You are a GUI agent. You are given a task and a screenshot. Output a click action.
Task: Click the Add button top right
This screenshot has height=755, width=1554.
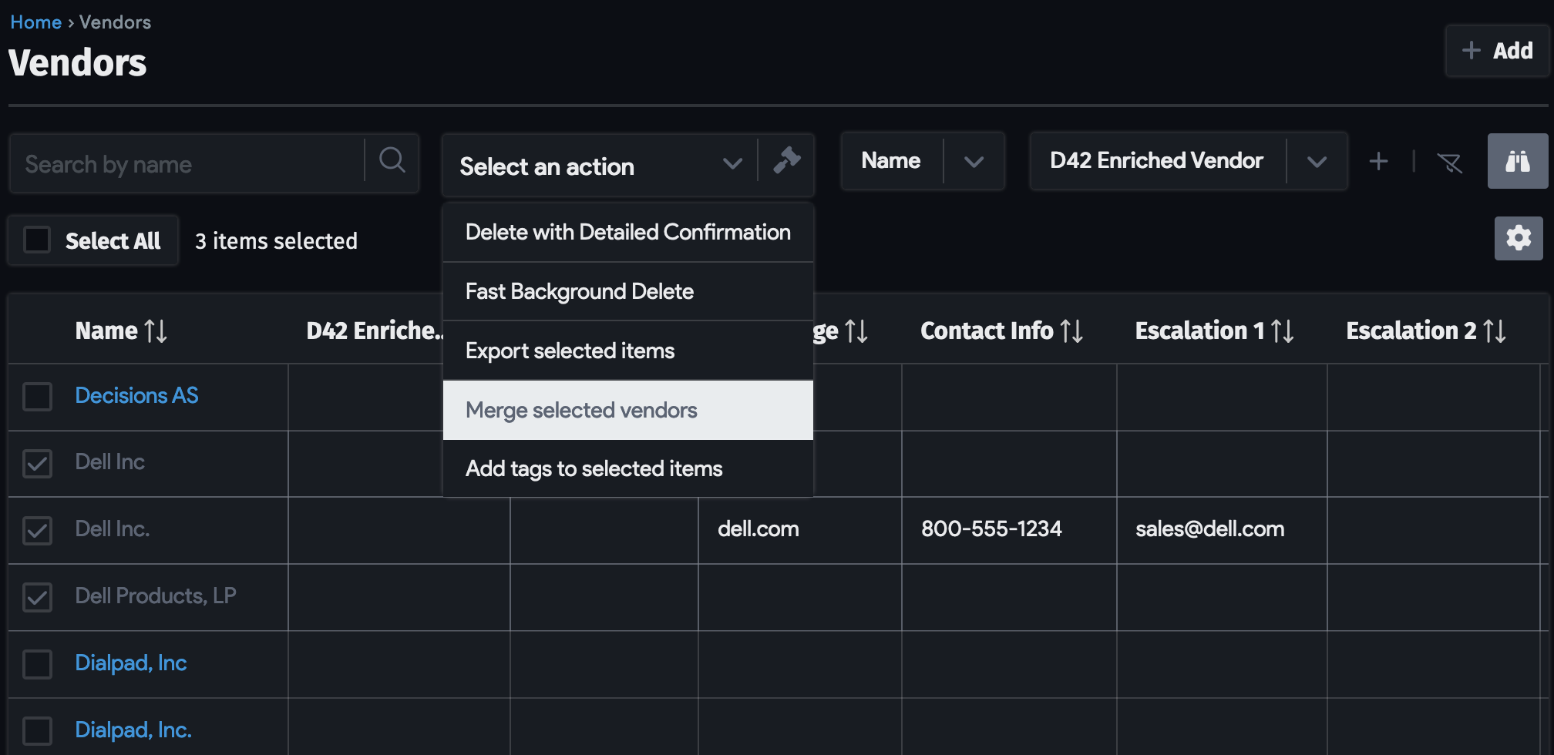coord(1496,50)
